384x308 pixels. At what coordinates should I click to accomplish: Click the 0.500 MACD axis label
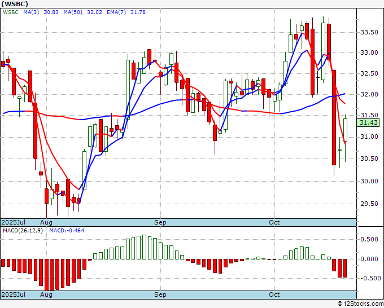coord(369,239)
